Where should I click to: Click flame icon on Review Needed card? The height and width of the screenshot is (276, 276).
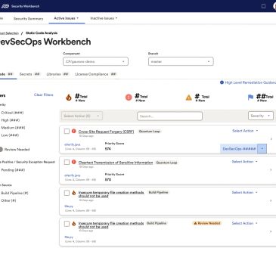[73, 224]
